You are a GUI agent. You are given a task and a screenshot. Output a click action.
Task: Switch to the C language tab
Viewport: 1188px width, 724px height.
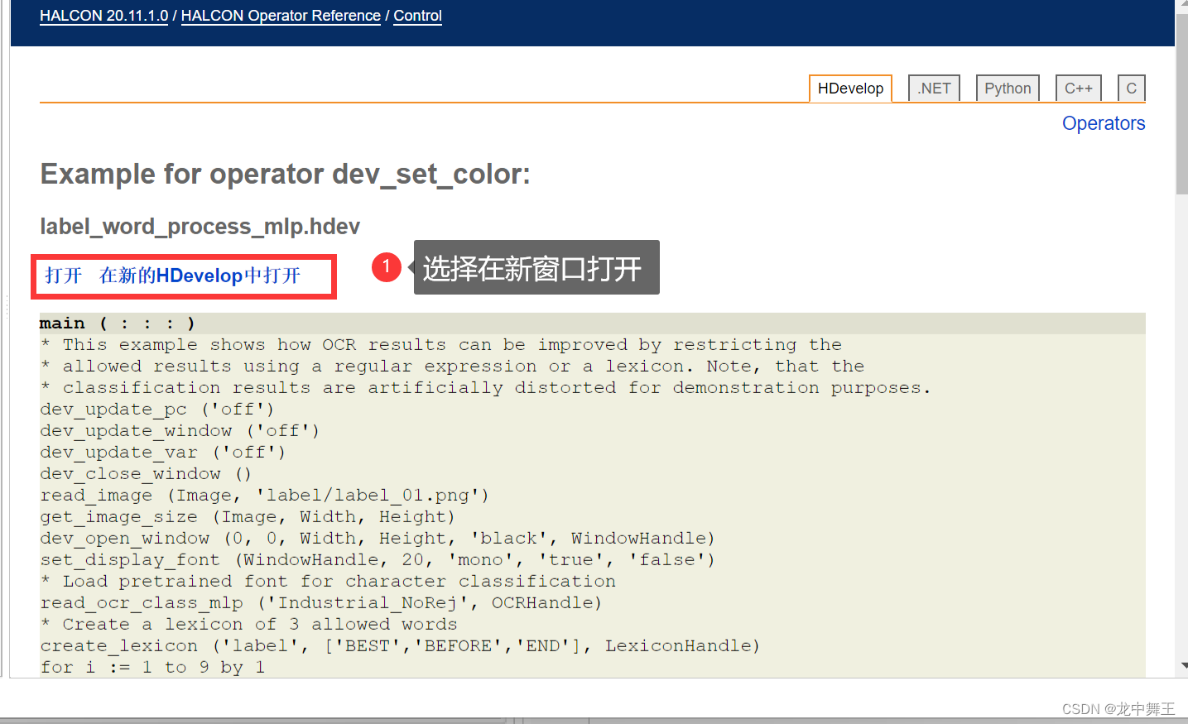coord(1131,89)
